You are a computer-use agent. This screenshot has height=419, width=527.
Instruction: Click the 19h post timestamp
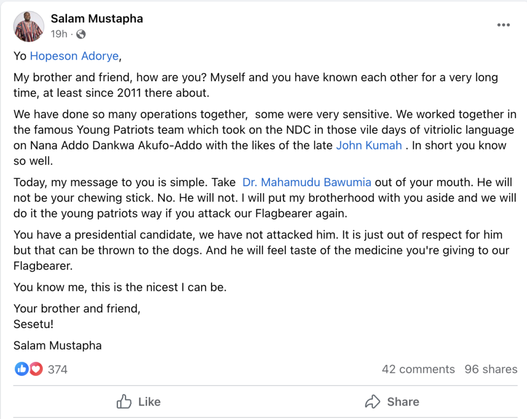[x=59, y=34]
